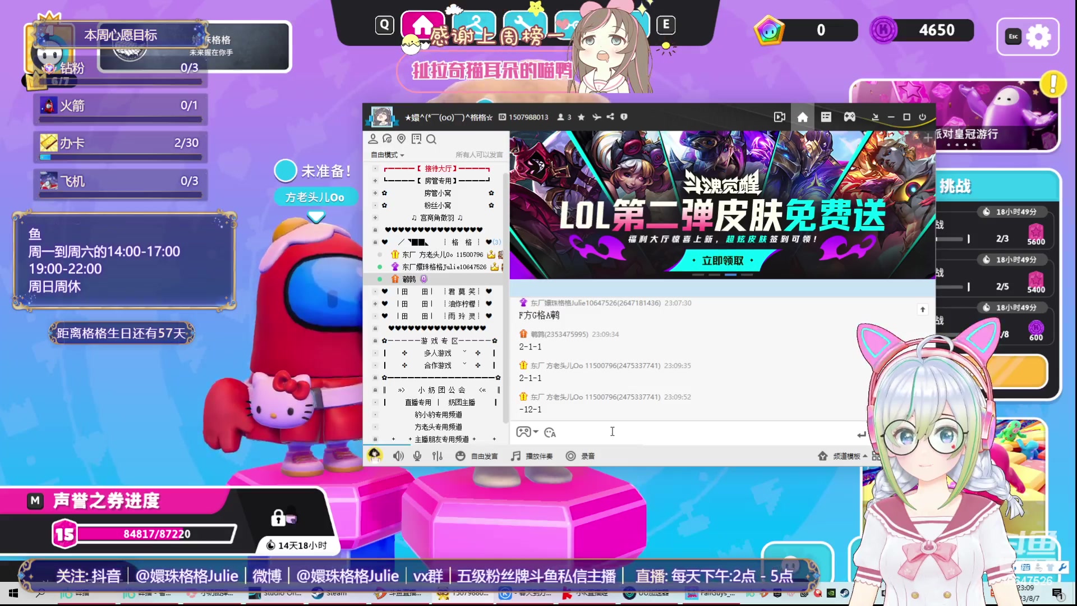Select the 接待大厅 reception hall channel

(x=437, y=168)
